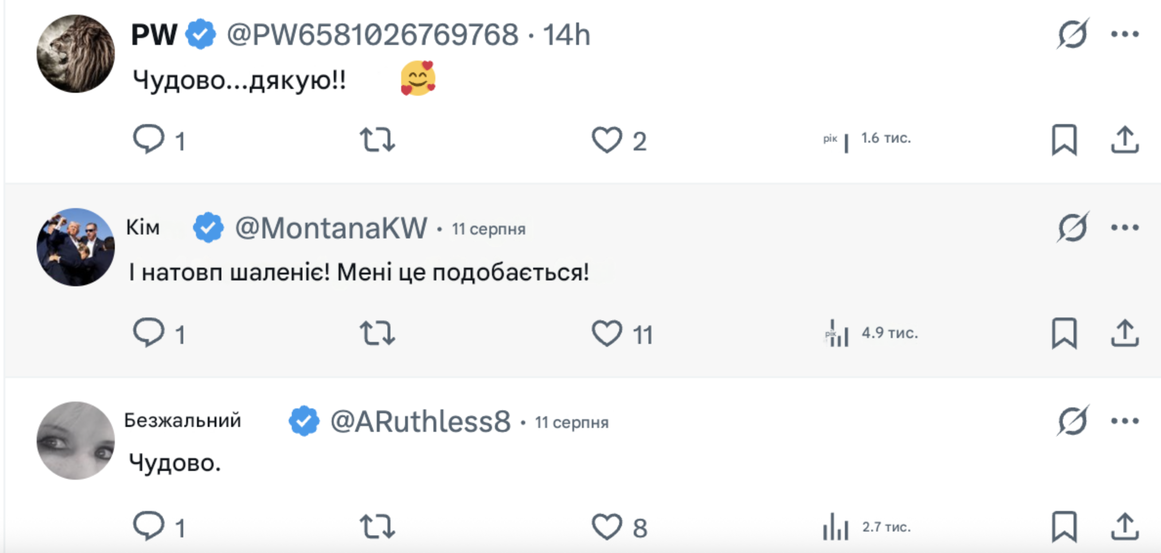Open the "11 серпня" timestamp on Кім's tweet
1161x553 pixels.
coord(488,229)
